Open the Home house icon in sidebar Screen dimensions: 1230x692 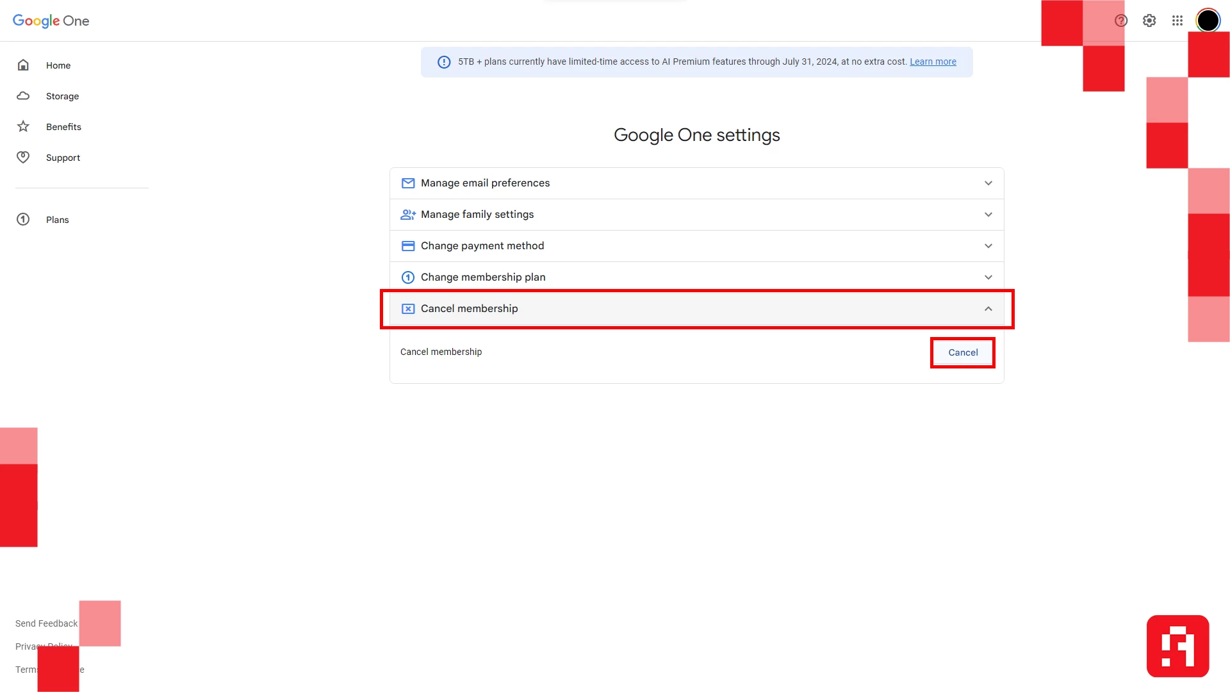coord(23,65)
